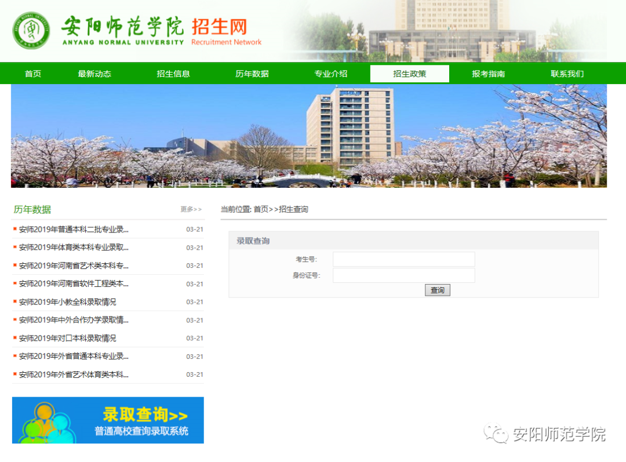The width and height of the screenshot is (626, 462).
Task: Open the 报考指南 menu item
Action: pos(487,73)
